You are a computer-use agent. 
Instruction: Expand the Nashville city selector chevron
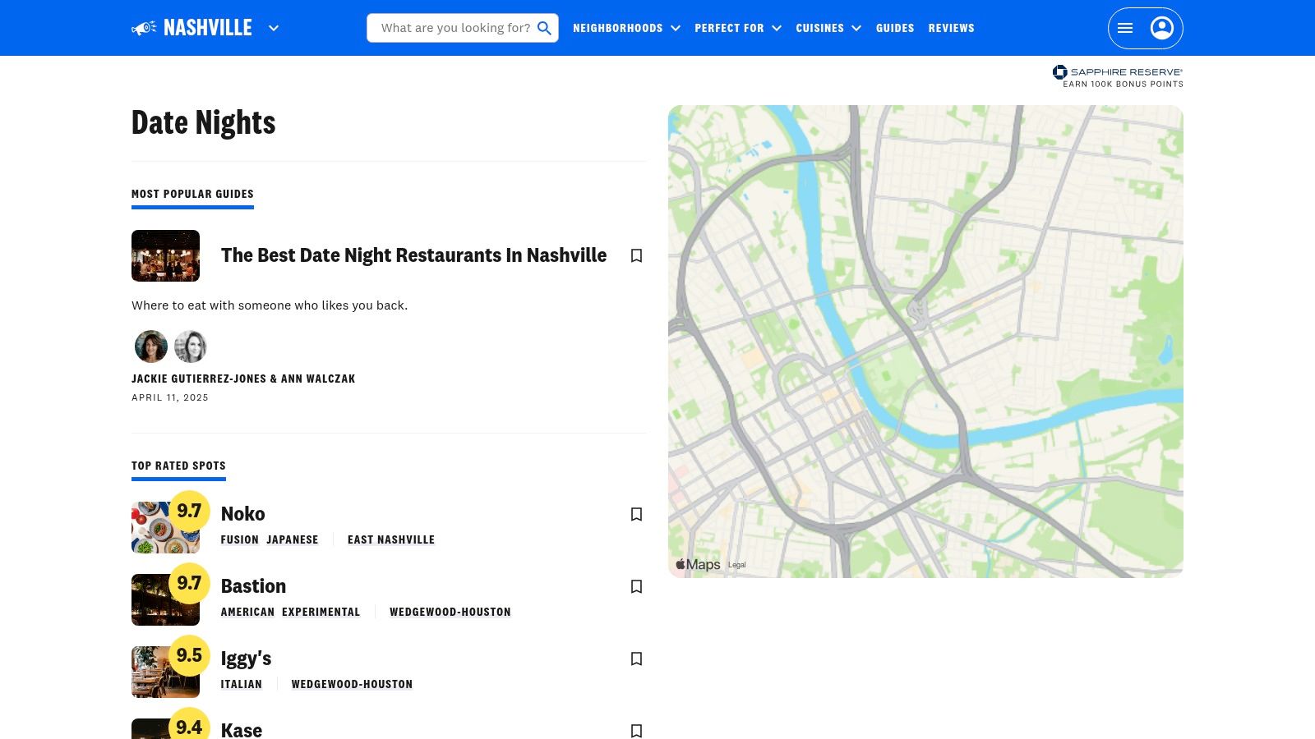274,29
